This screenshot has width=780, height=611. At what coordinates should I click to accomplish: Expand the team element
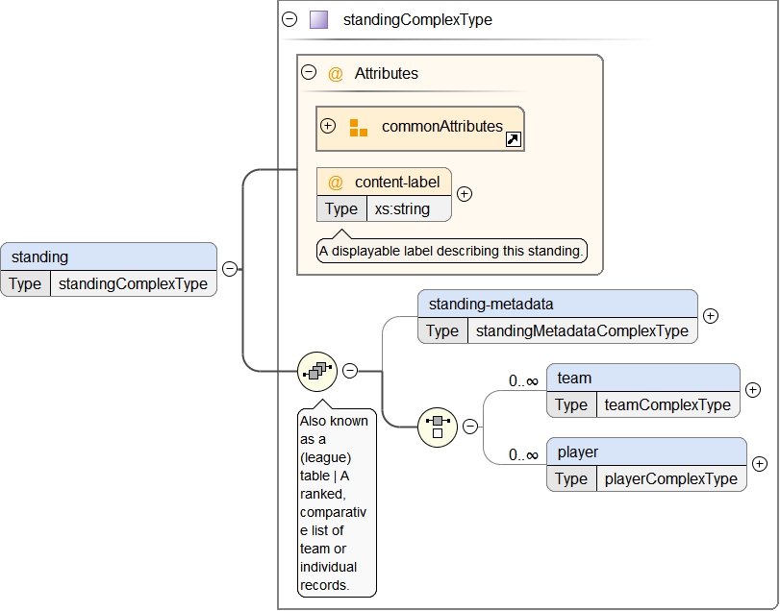(753, 390)
